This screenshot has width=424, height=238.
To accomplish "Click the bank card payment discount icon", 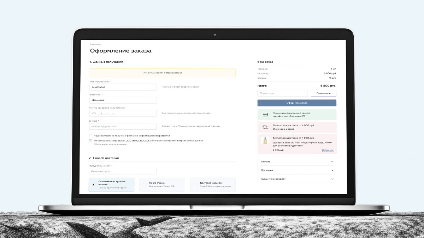I will (x=265, y=115).
